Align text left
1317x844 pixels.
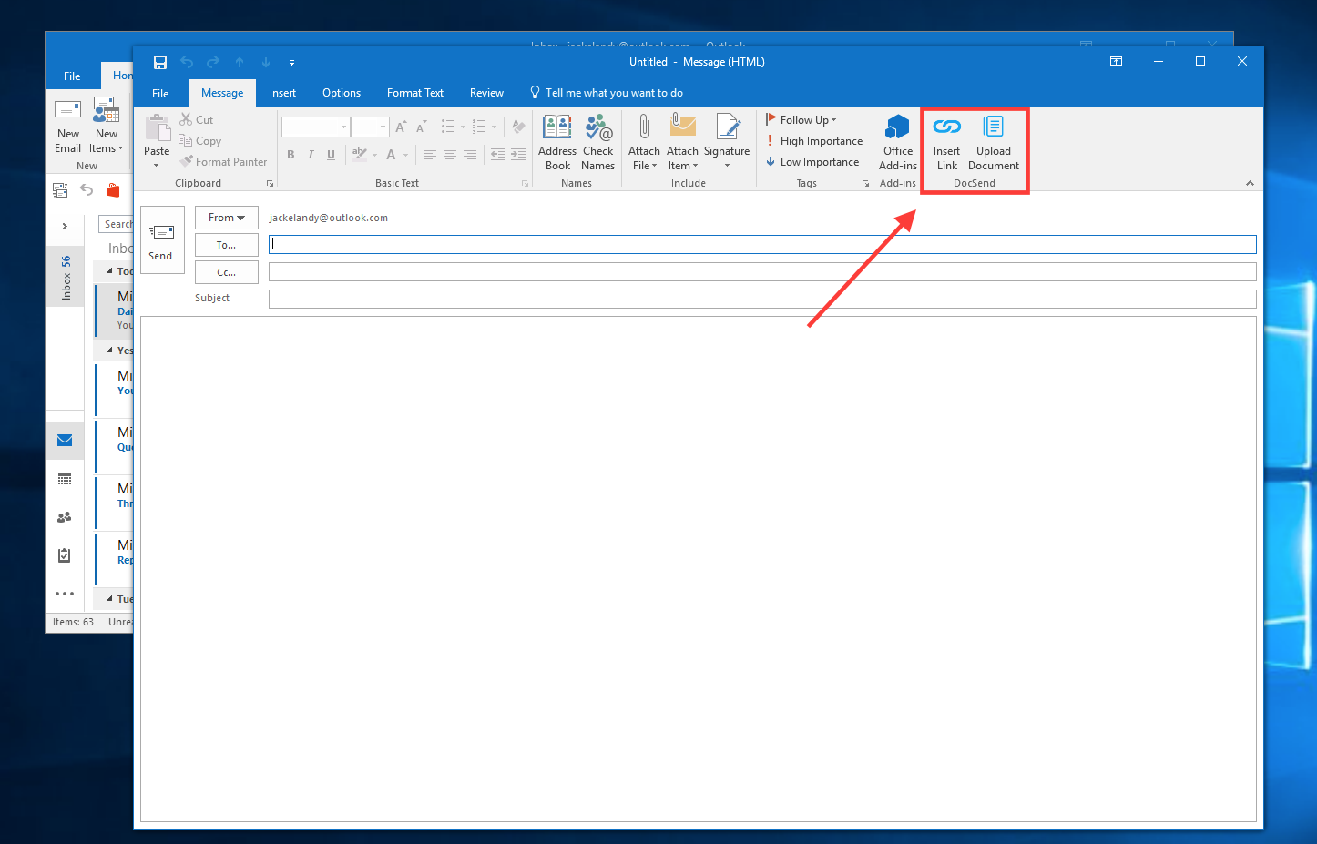429,155
